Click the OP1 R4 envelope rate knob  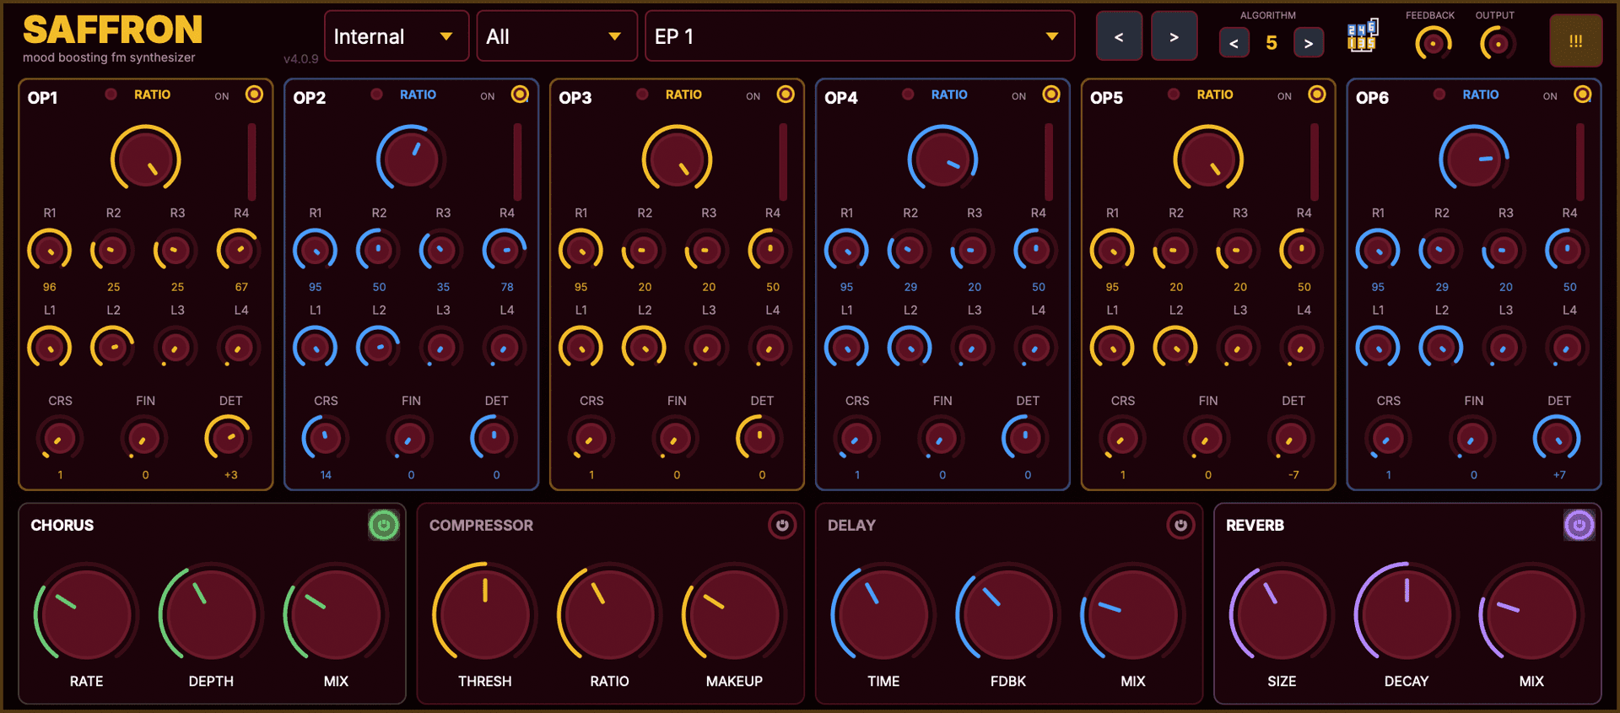pyautogui.click(x=240, y=251)
